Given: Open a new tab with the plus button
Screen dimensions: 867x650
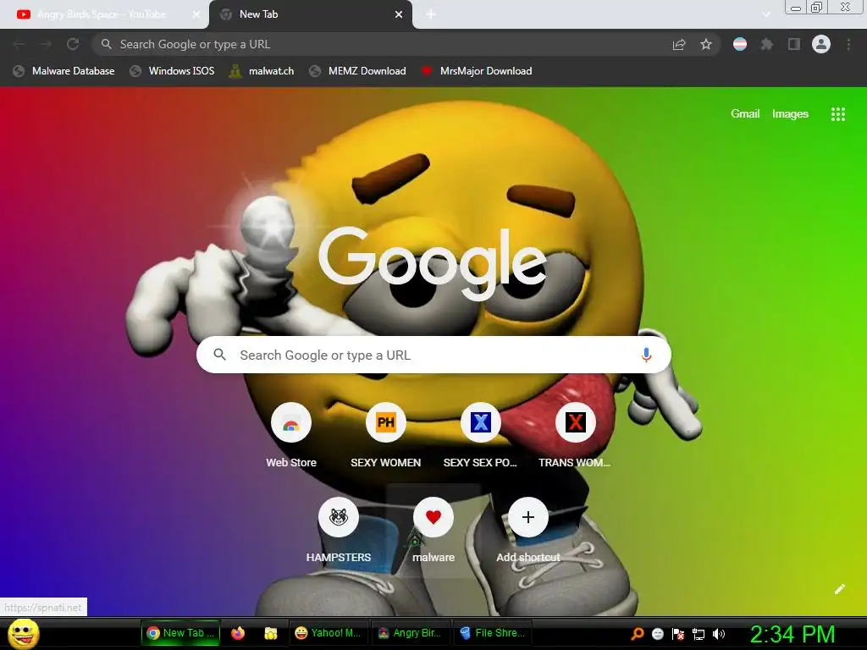Looking at the screenshot, I should pyautogui.click(x=431, y=14).
